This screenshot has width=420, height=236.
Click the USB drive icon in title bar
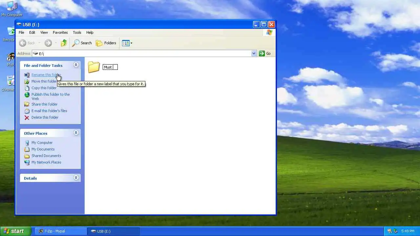click(19, 25)
